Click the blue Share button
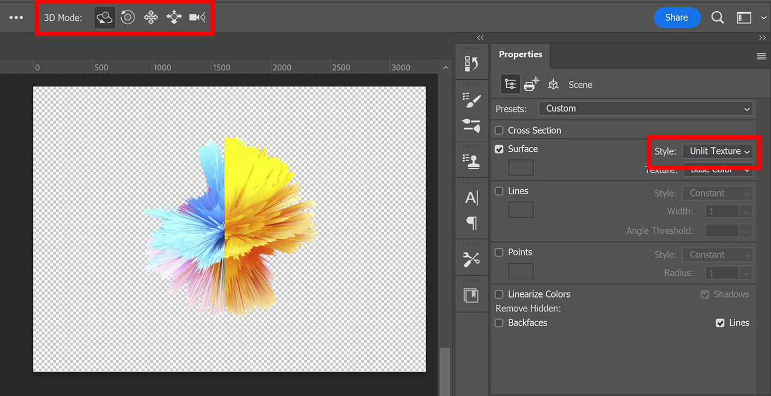The width and height of the screenshot is (771, 396). tap(677, 17)
